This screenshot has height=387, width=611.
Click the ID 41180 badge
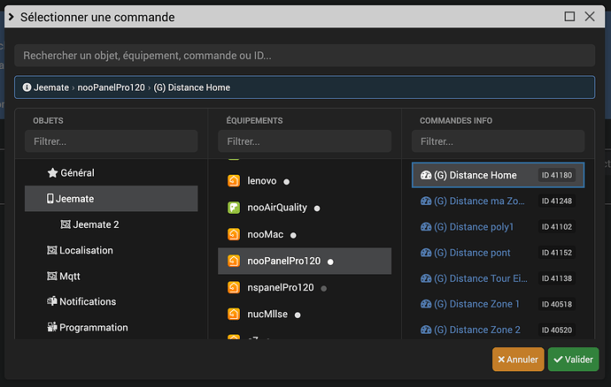[x=557, y=175]
